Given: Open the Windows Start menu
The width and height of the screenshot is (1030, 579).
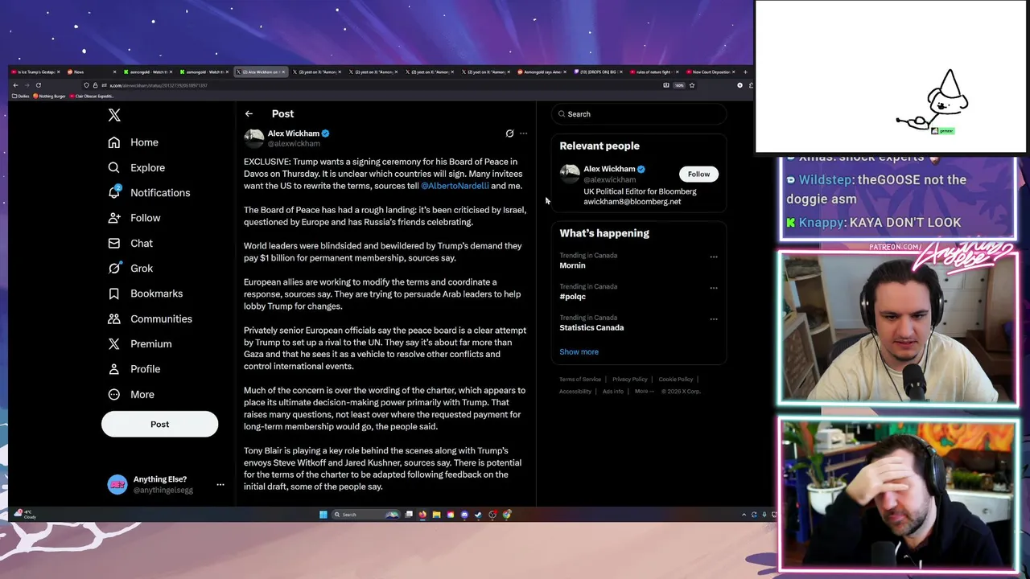Looking at the screenshot, I should point(323,515).
